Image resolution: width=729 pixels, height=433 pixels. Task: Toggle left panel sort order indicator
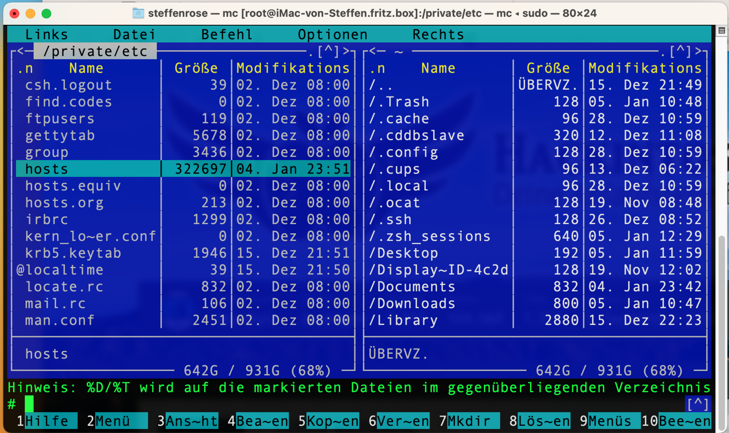[x=25, y=69]
